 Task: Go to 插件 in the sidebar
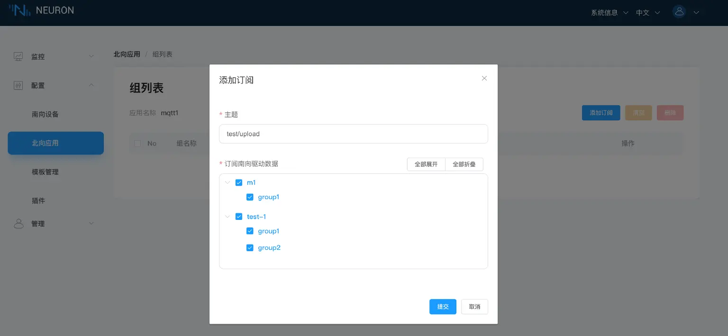click(x=39, y=200)
